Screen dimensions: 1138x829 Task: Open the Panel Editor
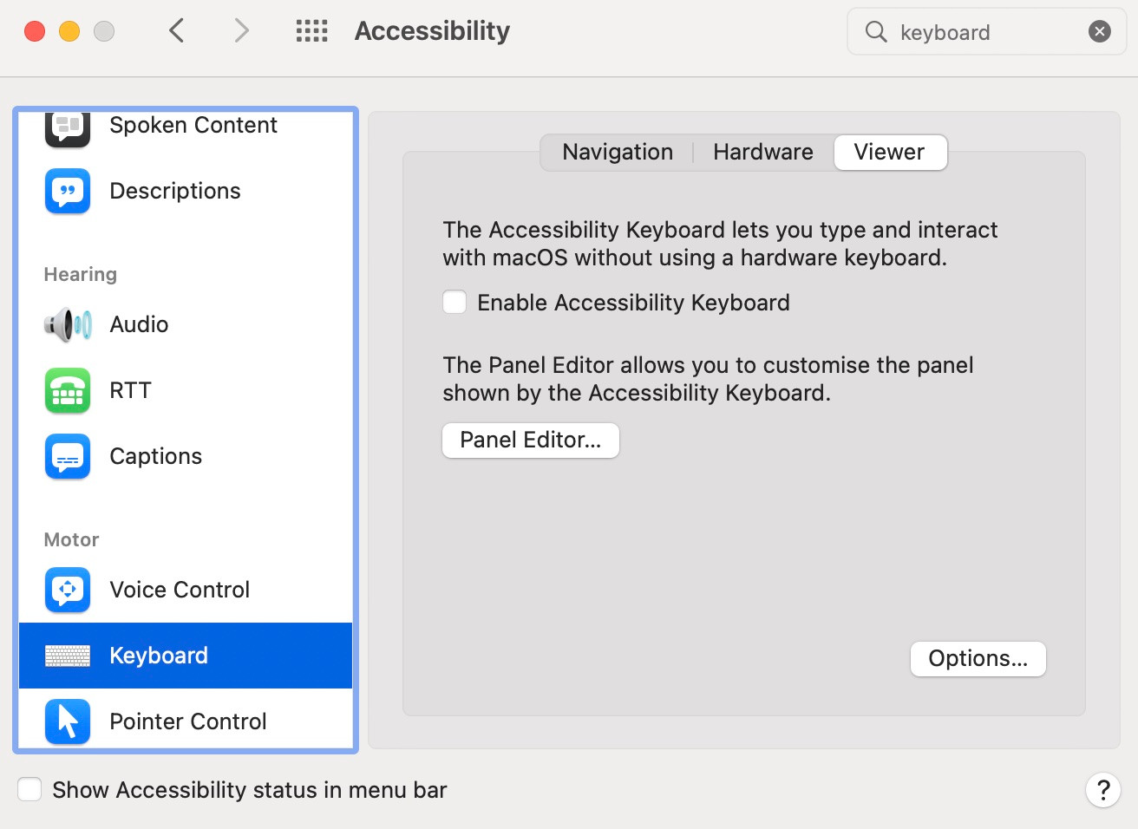(530, 440)
